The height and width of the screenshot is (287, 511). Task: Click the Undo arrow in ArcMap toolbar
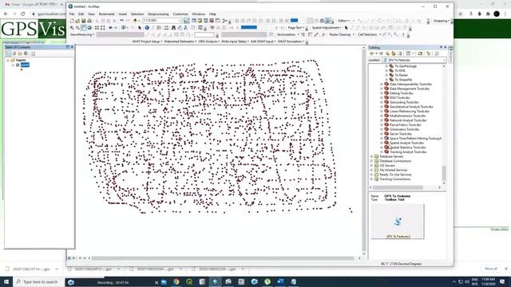[x=121, y=21]
